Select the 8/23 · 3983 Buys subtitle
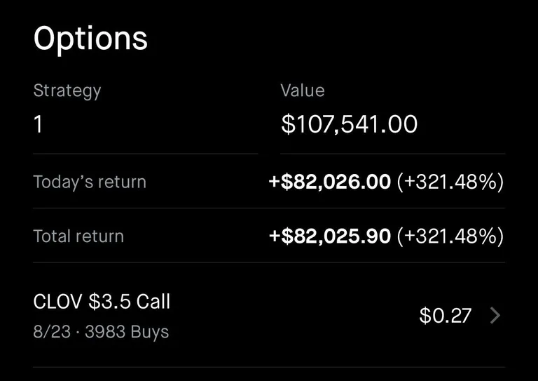Screen dimensions: 538x381 pyautogui.click(x=101, y=331)
